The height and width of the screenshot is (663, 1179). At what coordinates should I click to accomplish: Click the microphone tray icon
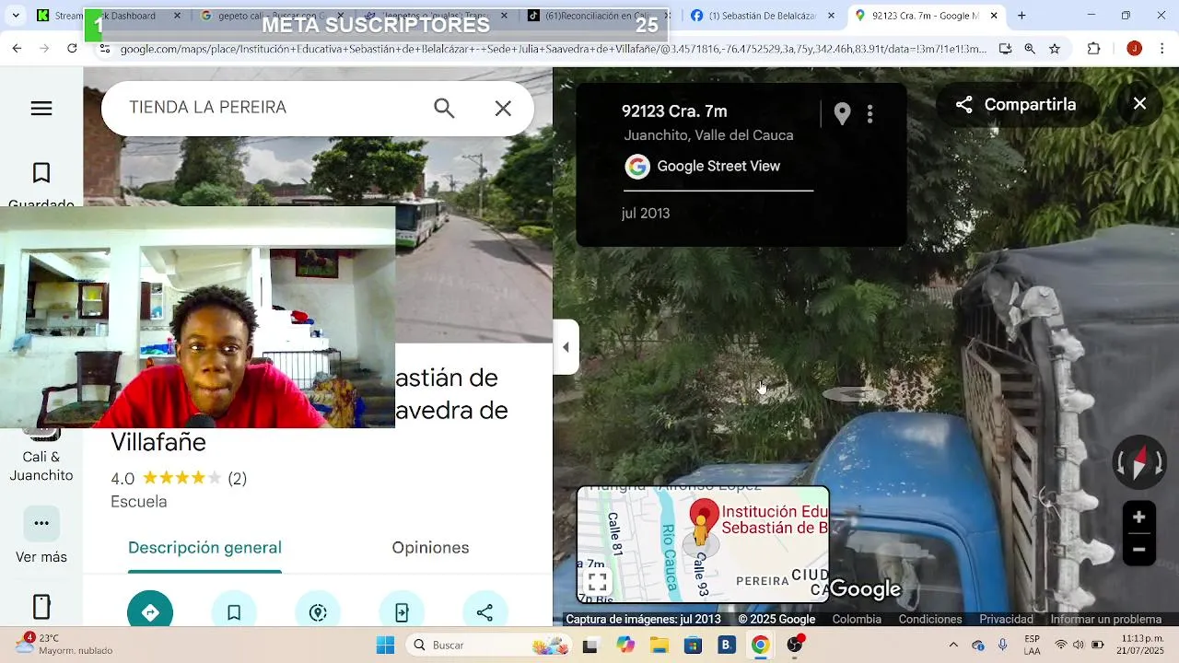(1002, 645)
